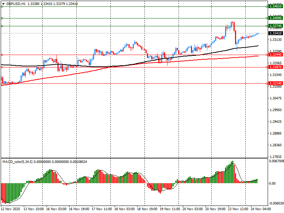This screenshot has height=213, width=284.
Task: Click the 23 Nov 12:00 time label
Action: click(237, 209)
